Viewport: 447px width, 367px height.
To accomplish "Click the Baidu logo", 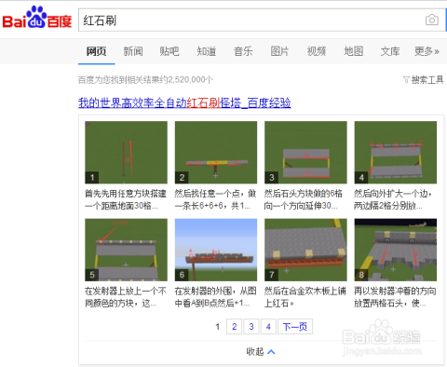I will click(37, 18).
